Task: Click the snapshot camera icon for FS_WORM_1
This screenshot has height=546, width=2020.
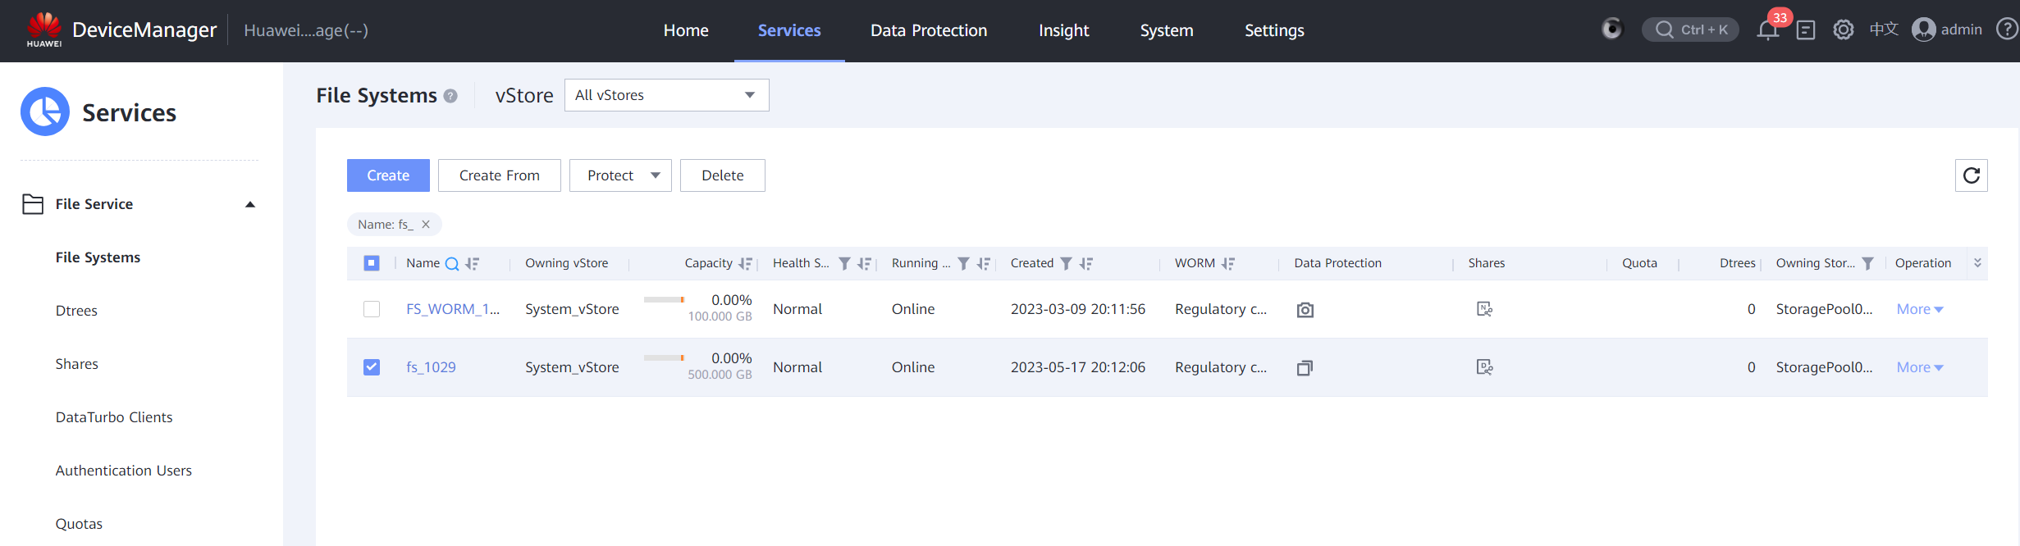Action: pos(1305,310)
